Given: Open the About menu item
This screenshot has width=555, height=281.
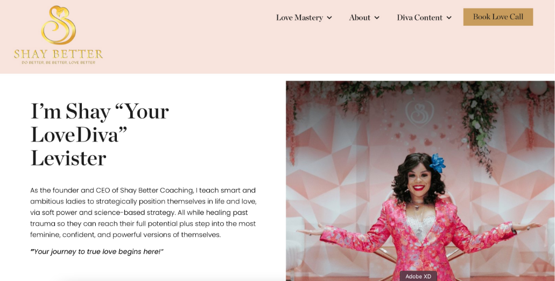Looking at the screenshot, I should [360, 18].
